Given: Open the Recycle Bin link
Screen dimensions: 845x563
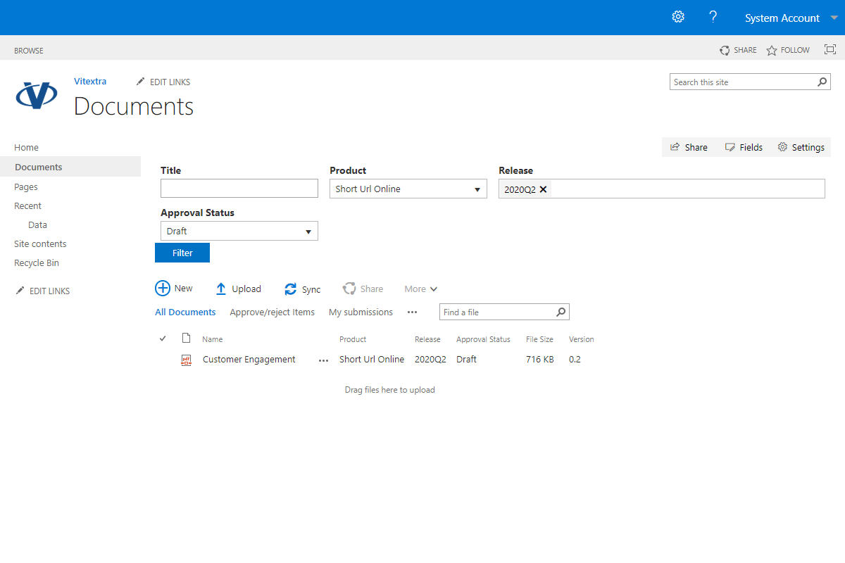Looking at the screenshot, I should pos(37,263).
